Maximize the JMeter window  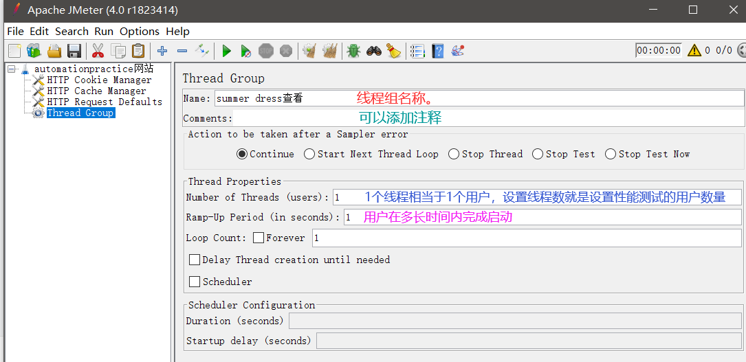pyautogui.click(x=693, y=10)
